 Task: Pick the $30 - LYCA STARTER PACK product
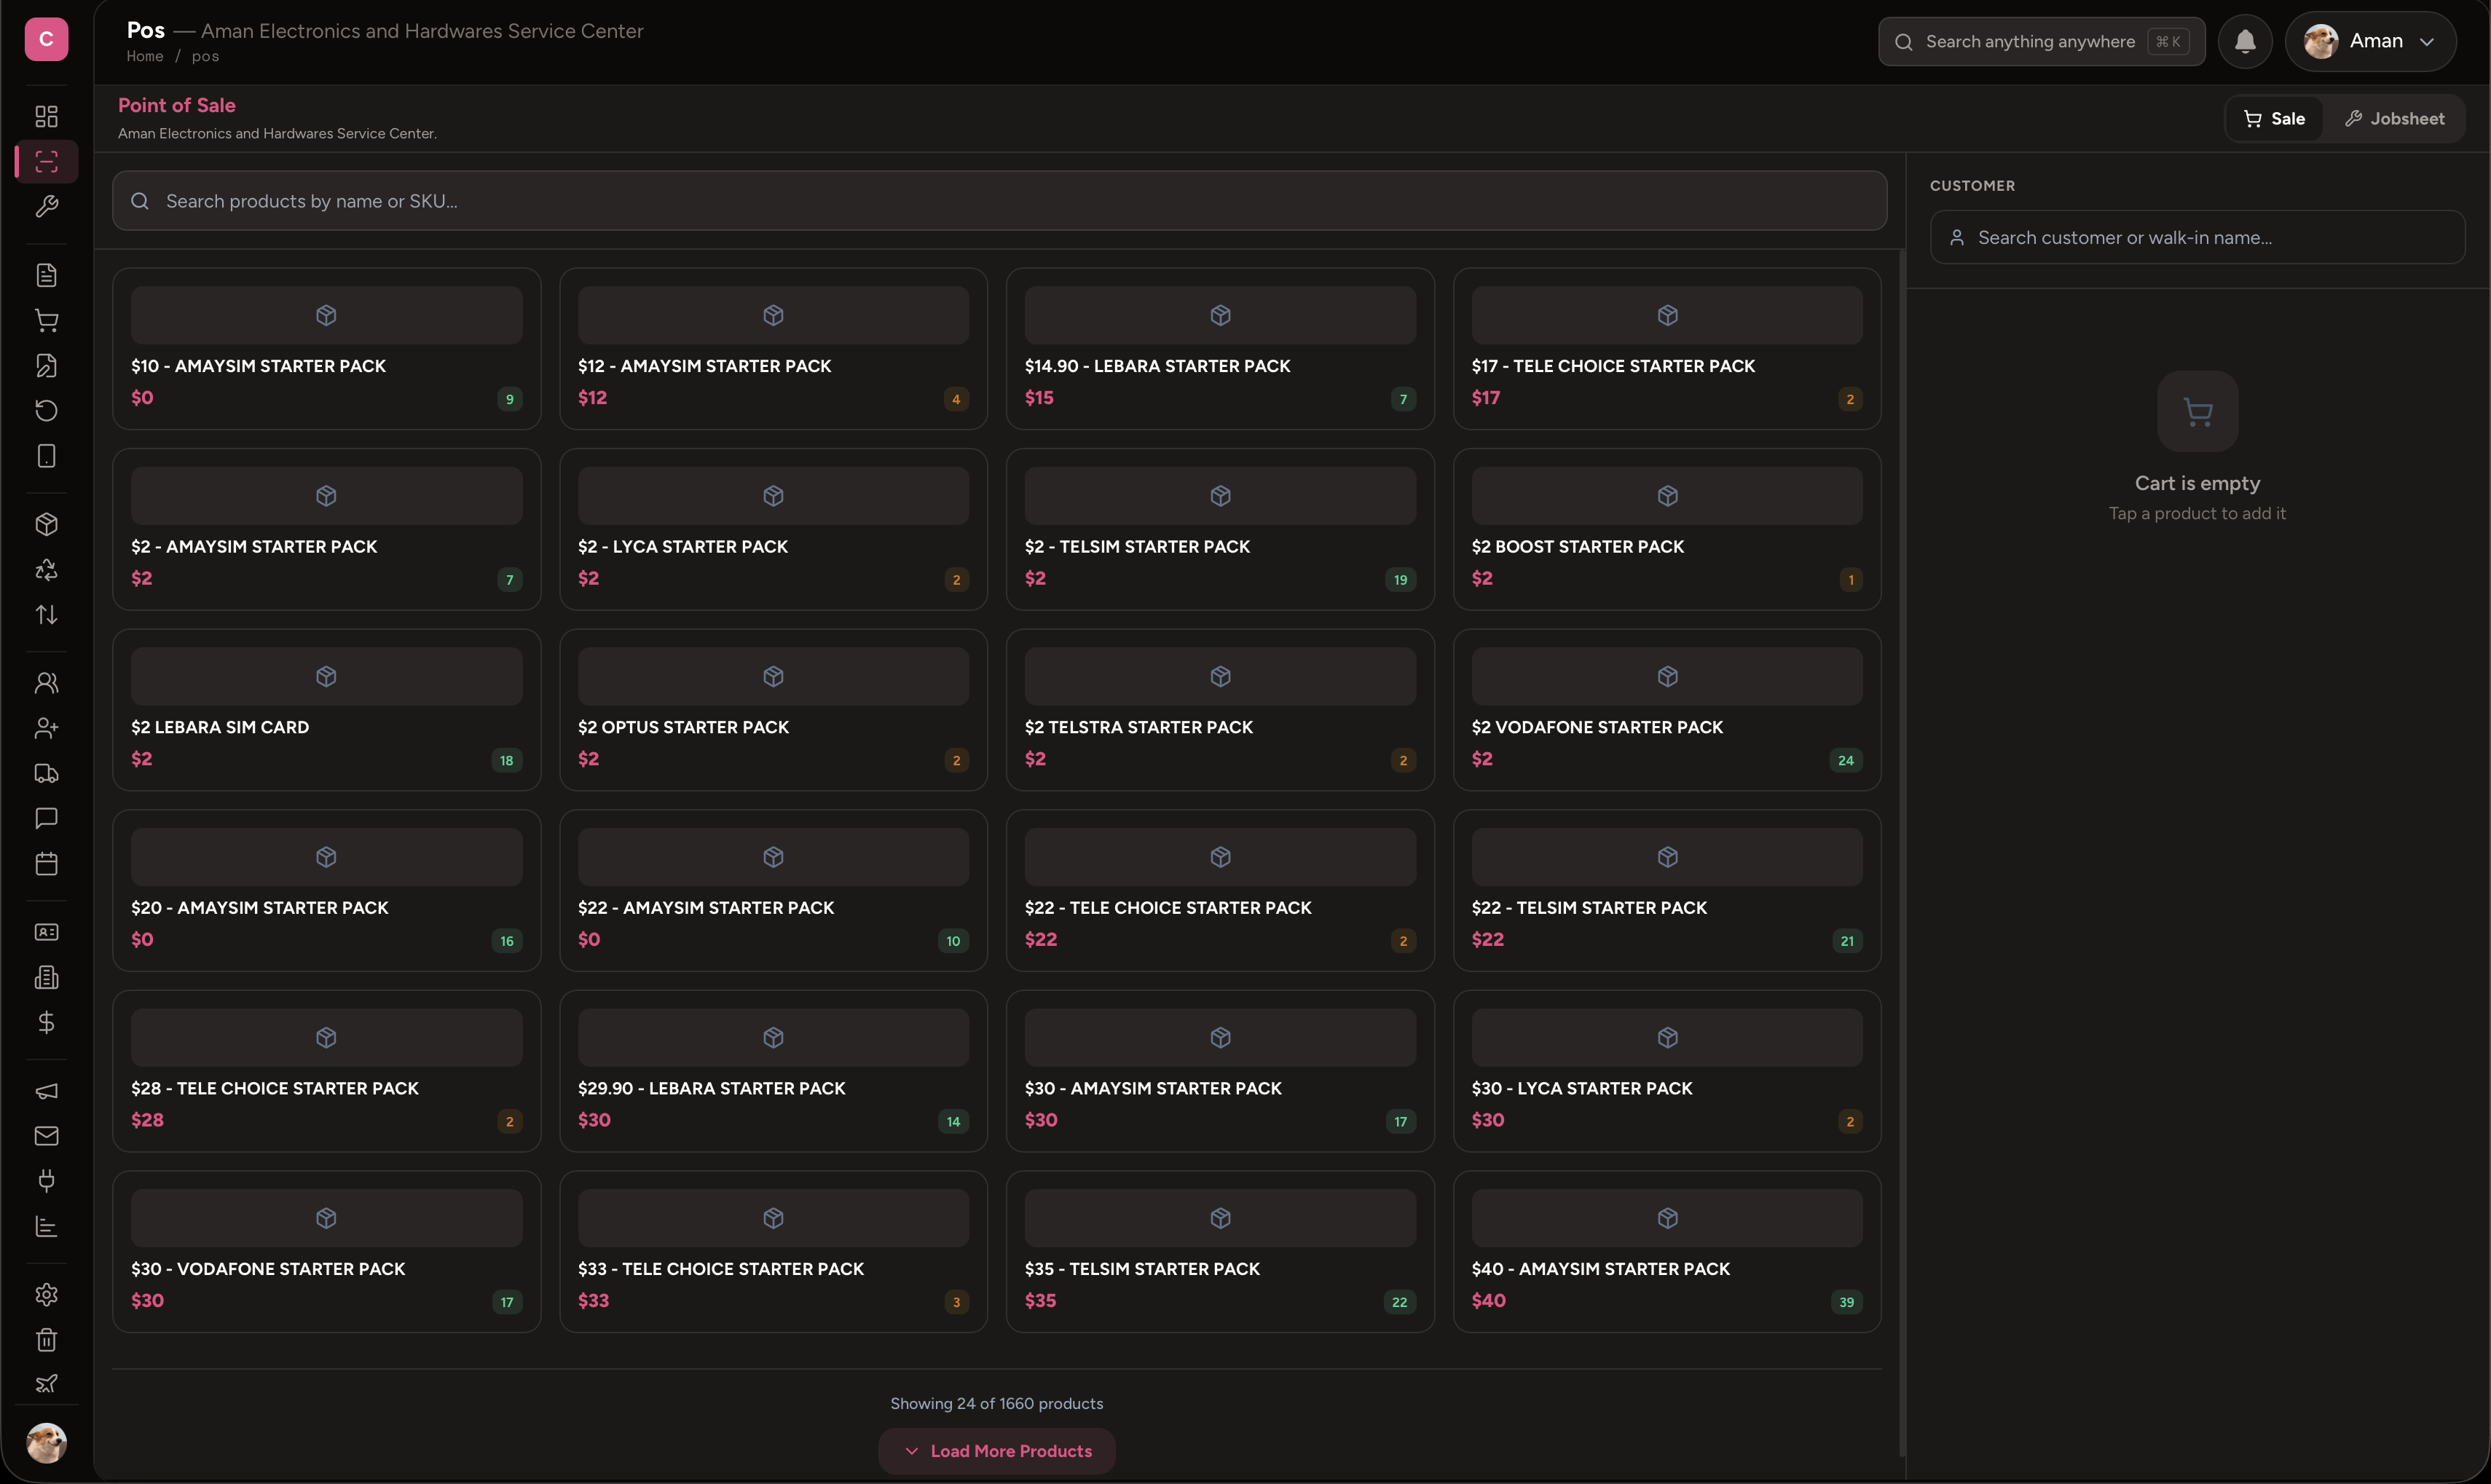pos(1667,1071)
